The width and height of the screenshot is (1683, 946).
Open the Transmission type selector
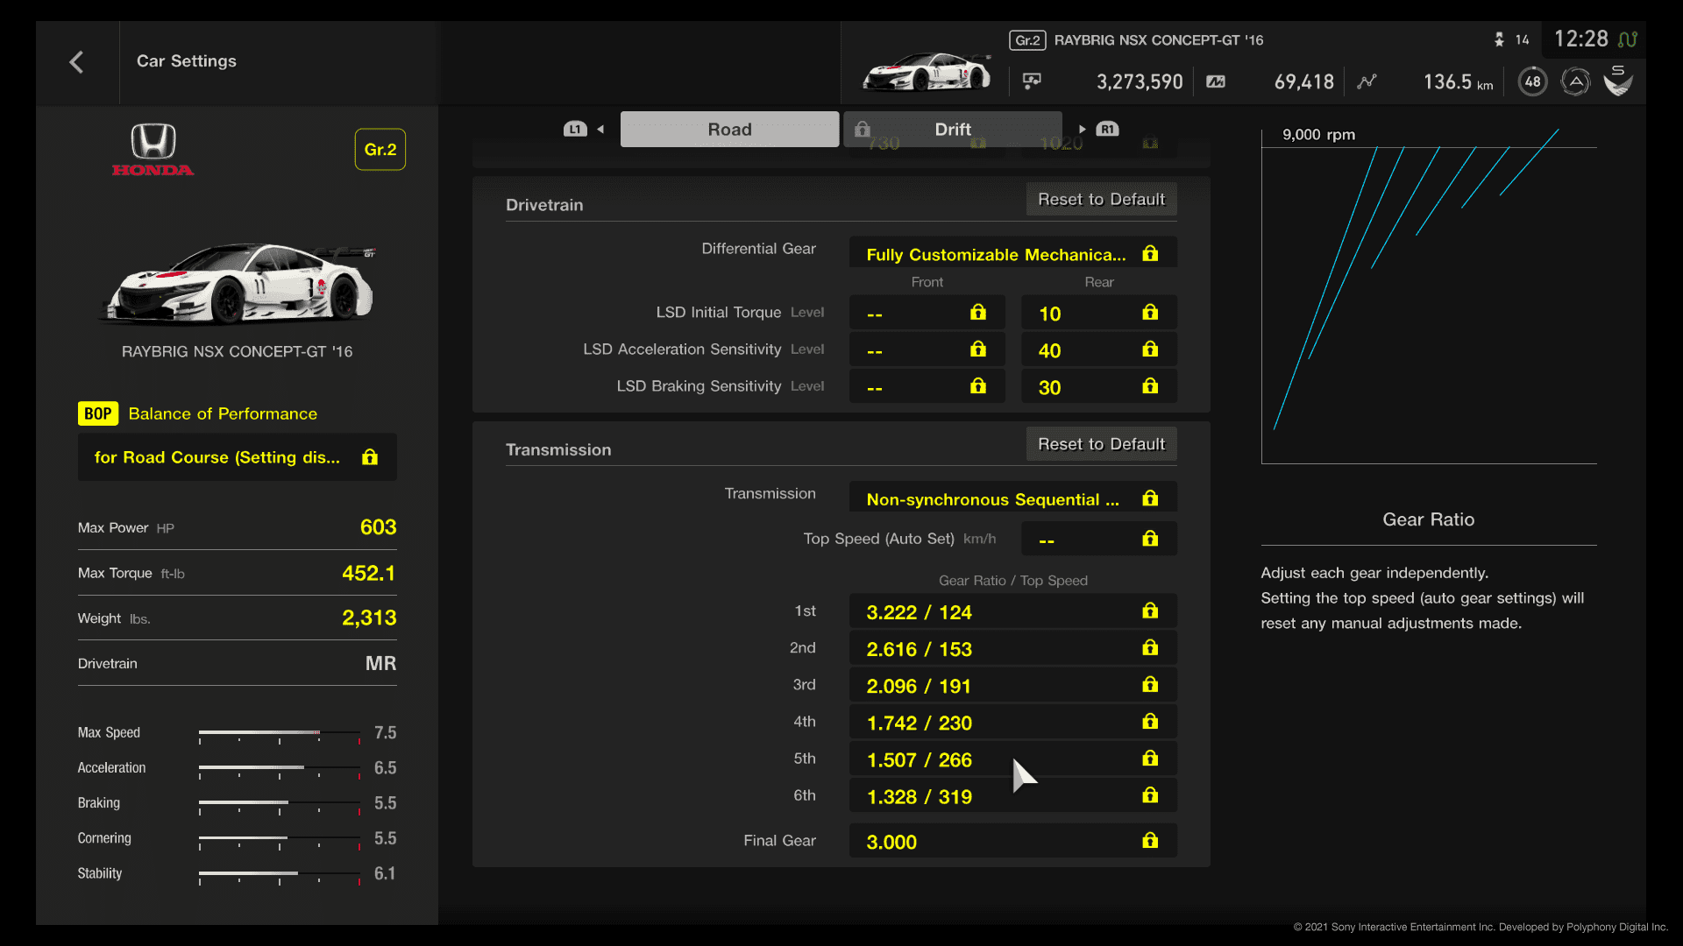click(1012, 498)
